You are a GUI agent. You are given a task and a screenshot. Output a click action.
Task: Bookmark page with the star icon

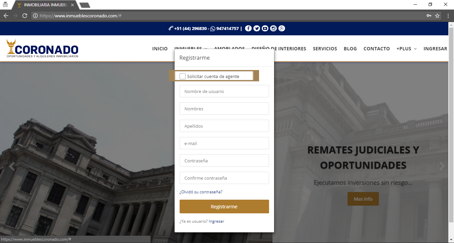coord(437,16)
